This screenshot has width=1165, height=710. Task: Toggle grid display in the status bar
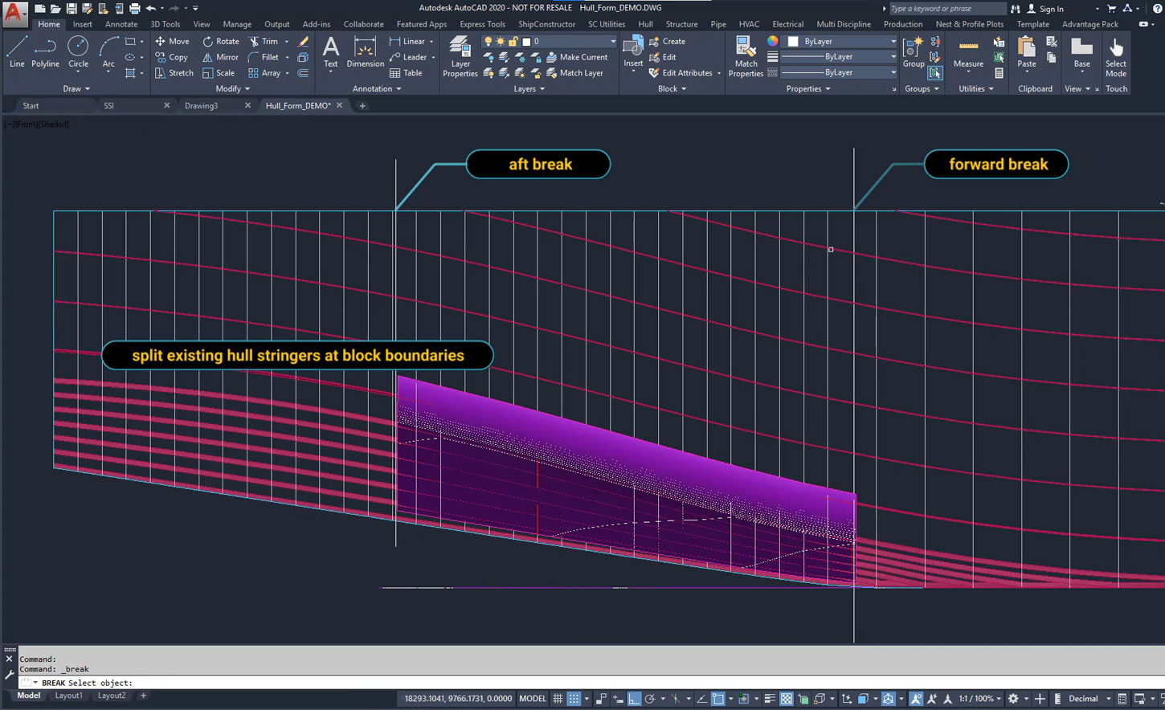[558, 699]
